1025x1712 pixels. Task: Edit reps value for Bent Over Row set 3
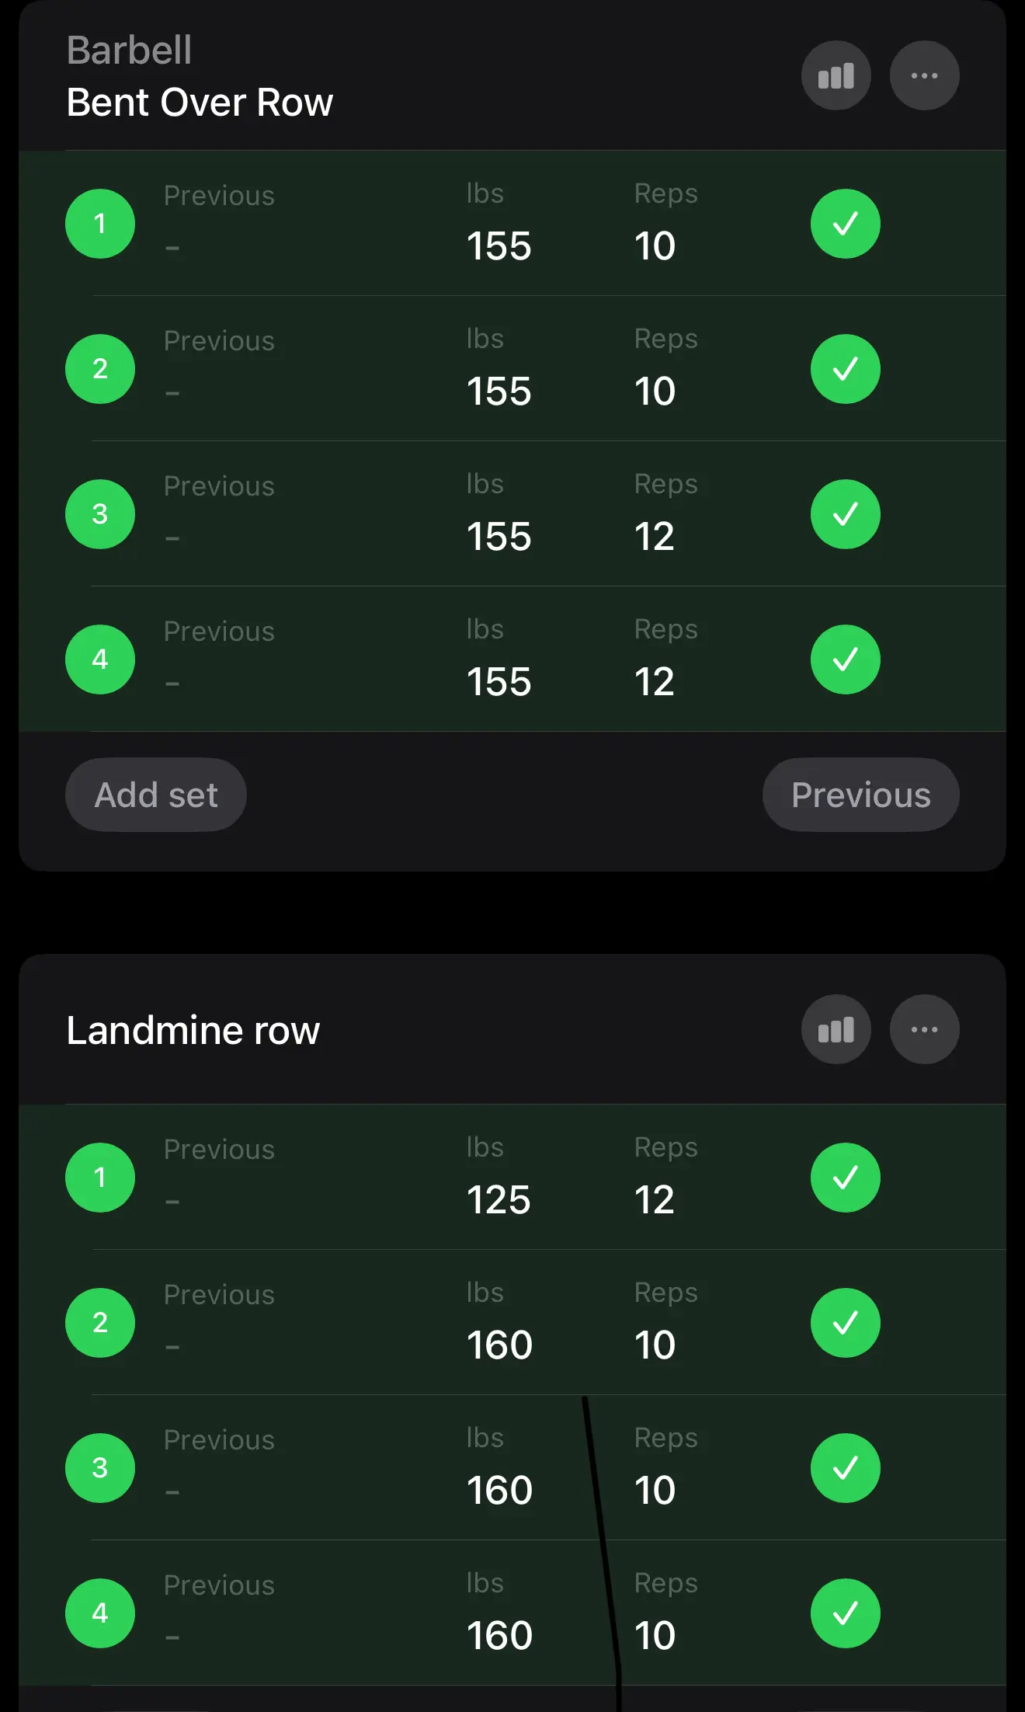click(655, 537)
